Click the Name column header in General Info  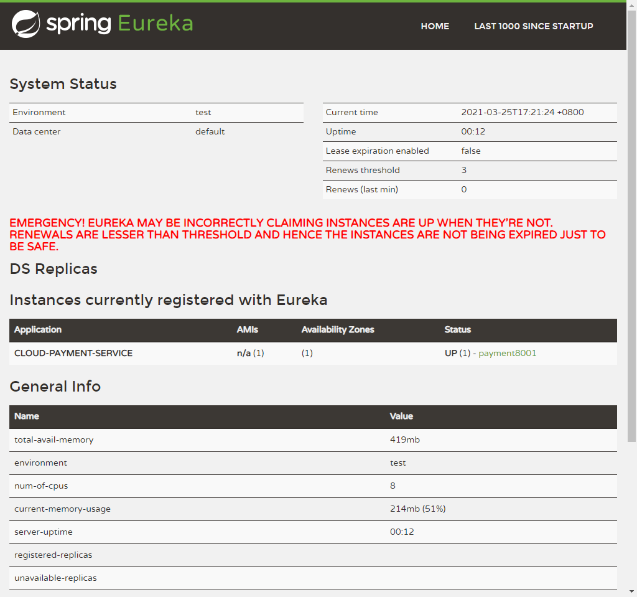tap(27, 416)
